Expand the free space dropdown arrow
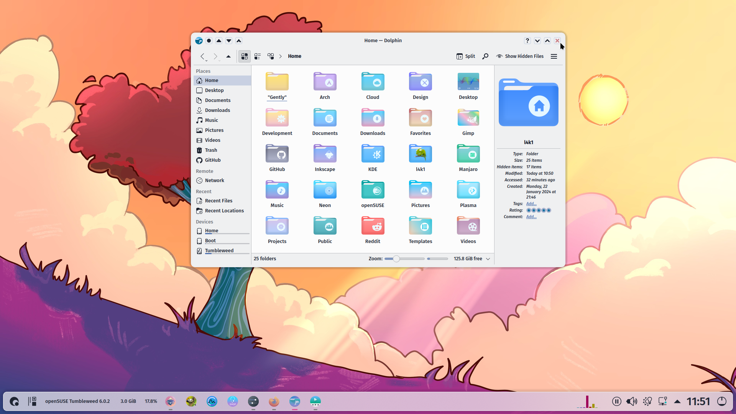The width and height of the screenshot is (736, 414). (x=488, y=259)
